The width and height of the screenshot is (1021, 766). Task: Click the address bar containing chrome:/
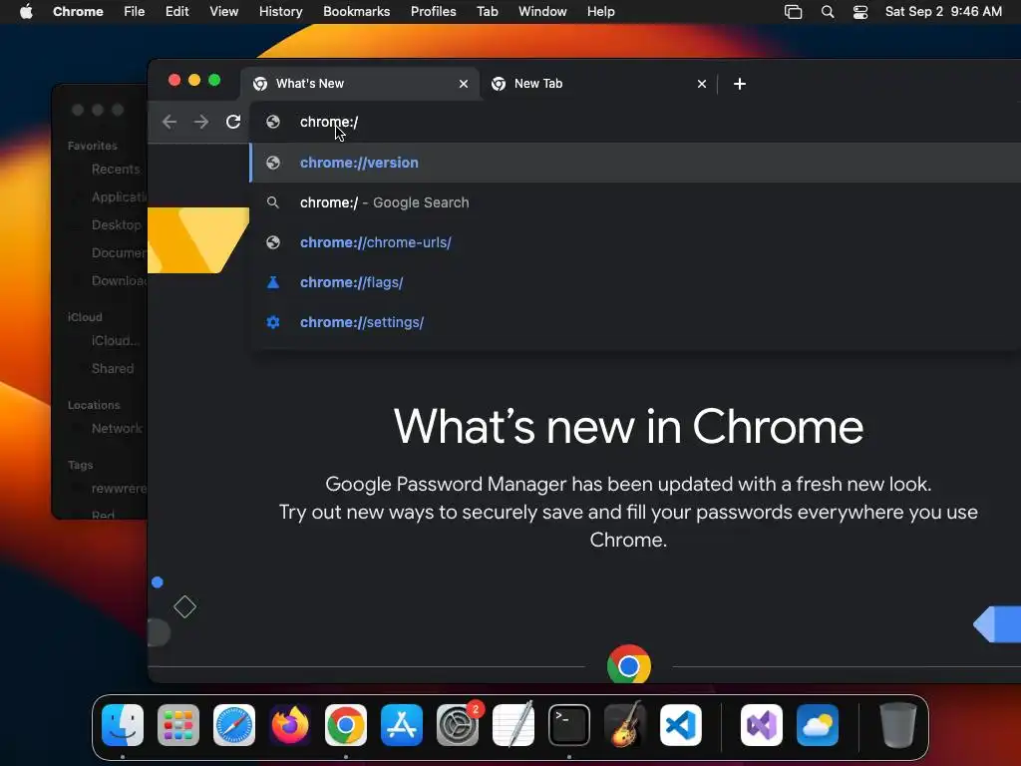point(635,122)
